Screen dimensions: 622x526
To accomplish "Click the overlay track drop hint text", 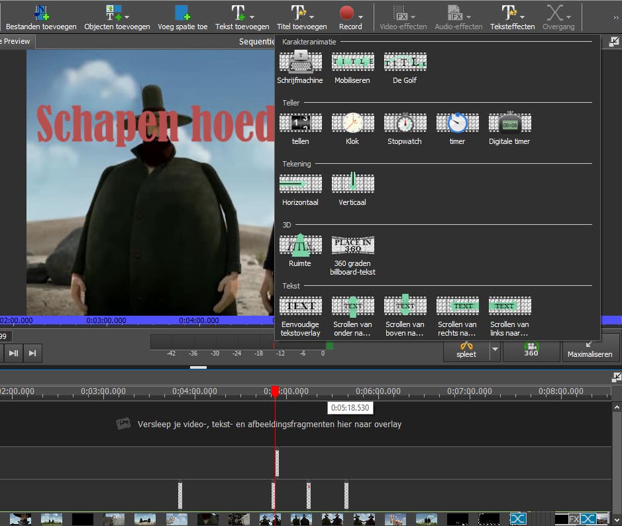I will (270, 425).
